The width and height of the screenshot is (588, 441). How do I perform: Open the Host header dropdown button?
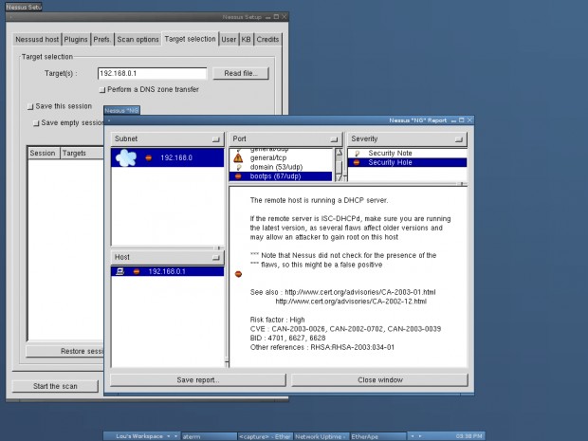point(215,258)
